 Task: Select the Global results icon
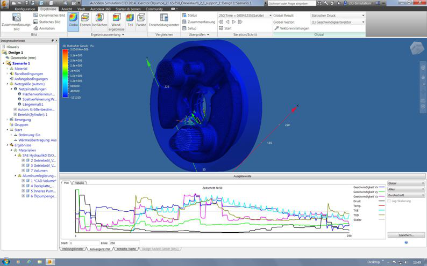point(73,20)
